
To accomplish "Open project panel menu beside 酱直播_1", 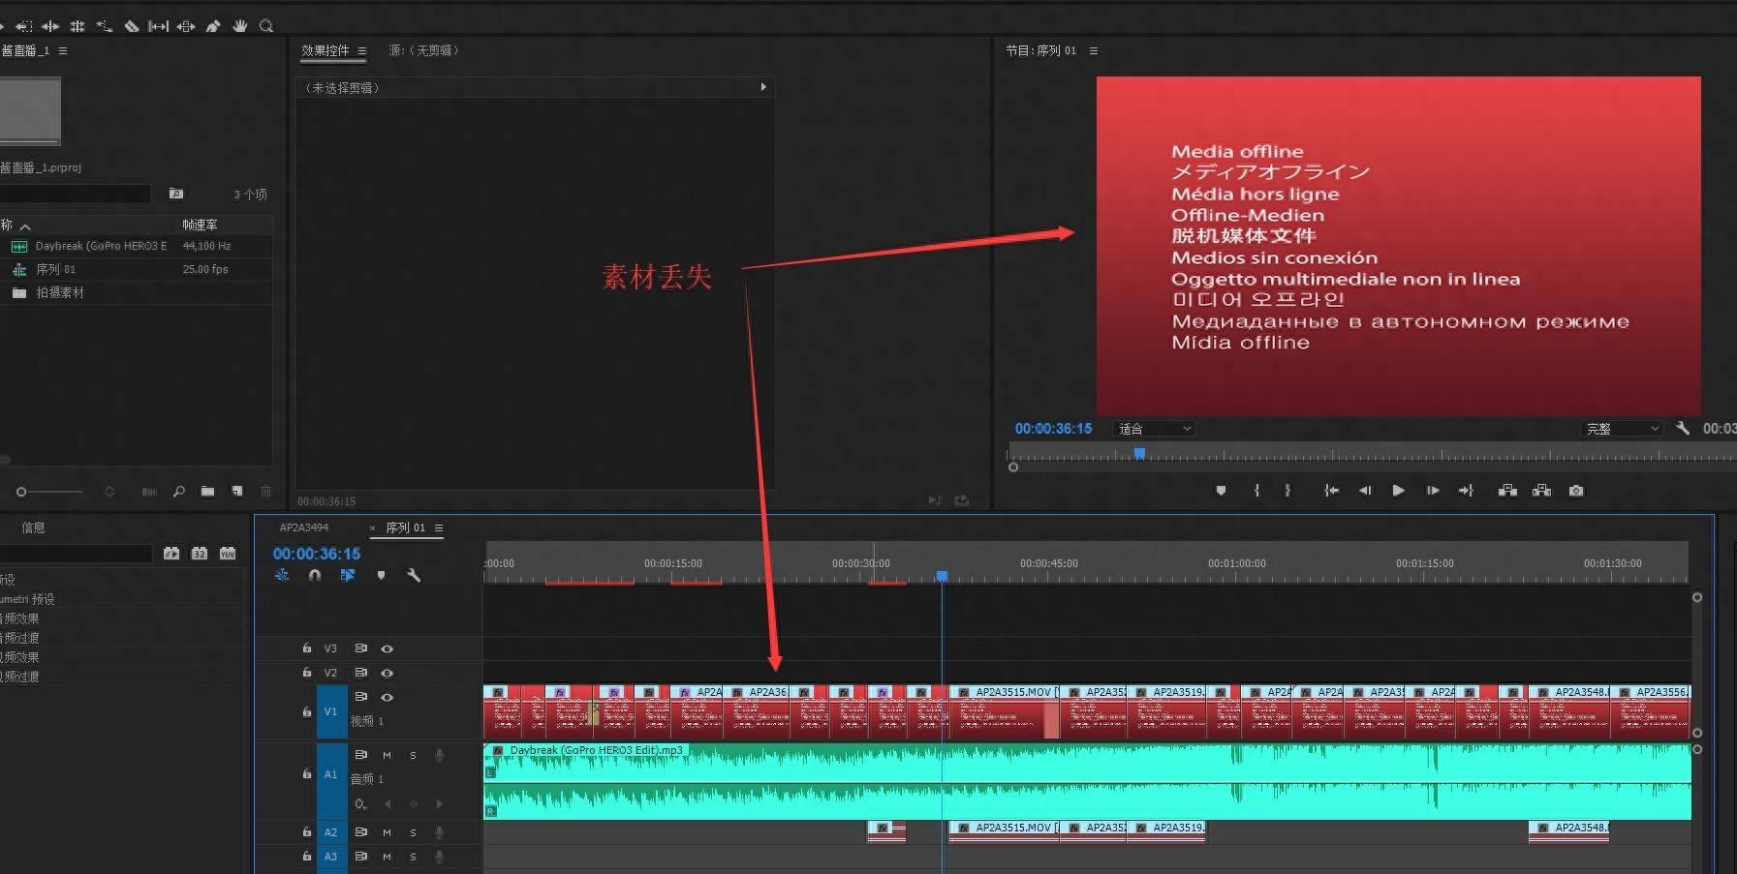I will 63,50.
